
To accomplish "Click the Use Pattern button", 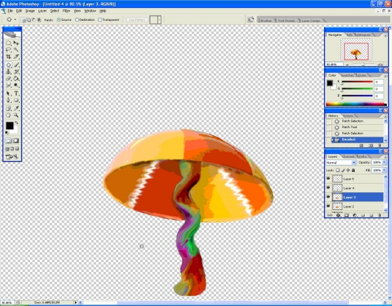I will [137, 20].
